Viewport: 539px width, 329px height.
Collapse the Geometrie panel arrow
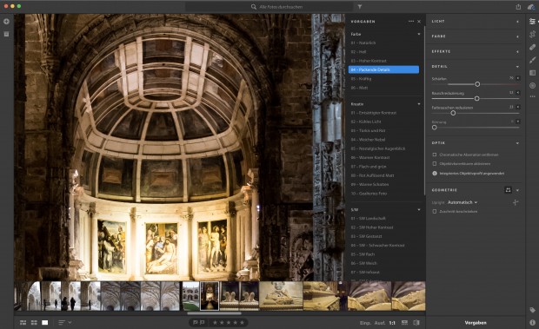click(x=517, y=190)
